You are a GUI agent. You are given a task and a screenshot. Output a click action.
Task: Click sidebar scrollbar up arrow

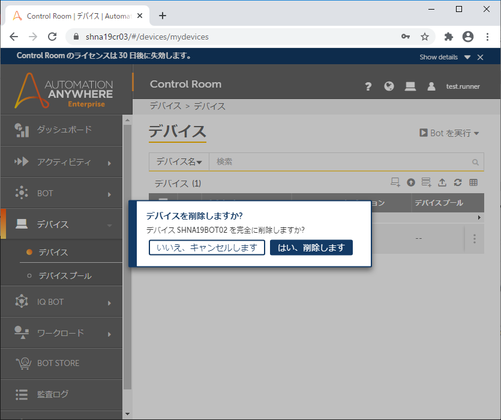pyautogui.click(x=127, y=120)
